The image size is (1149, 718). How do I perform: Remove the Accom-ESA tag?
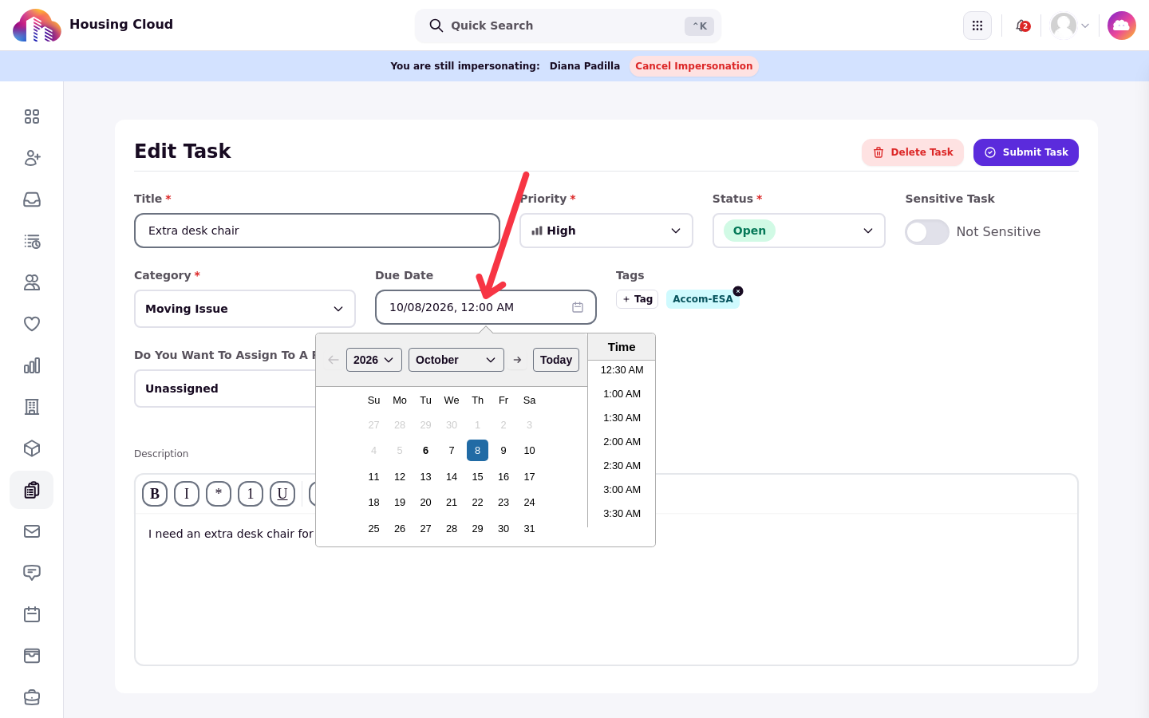point(738,291)
